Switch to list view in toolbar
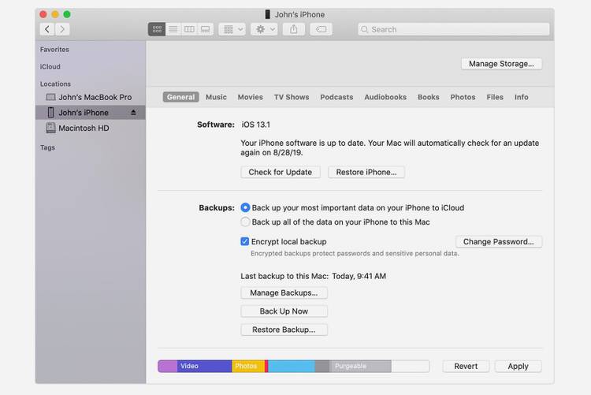 (173, 29)
